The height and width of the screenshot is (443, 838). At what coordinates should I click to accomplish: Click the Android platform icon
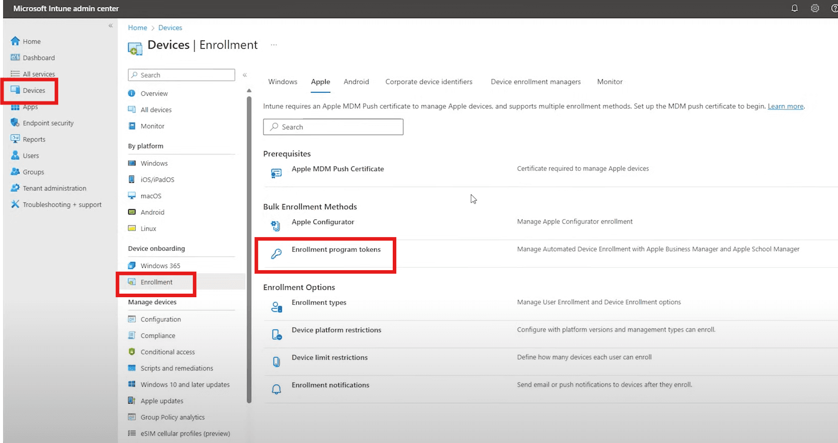[x=132, y=212]
